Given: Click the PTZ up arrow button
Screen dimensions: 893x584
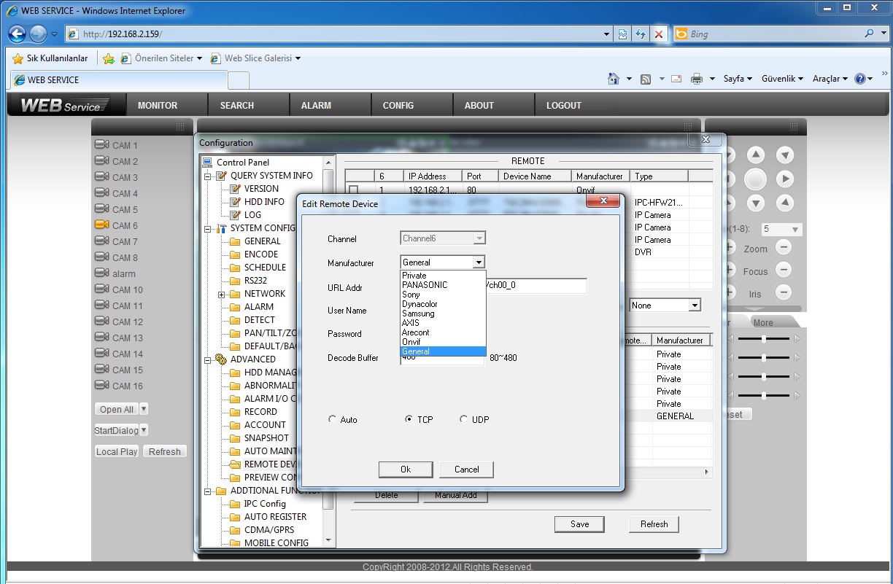Looking at the screenshot, I should coord(756,155).
